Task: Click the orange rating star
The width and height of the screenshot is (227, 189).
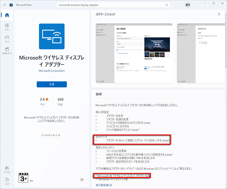Action: pyautogui.click(x=47, y=99)
